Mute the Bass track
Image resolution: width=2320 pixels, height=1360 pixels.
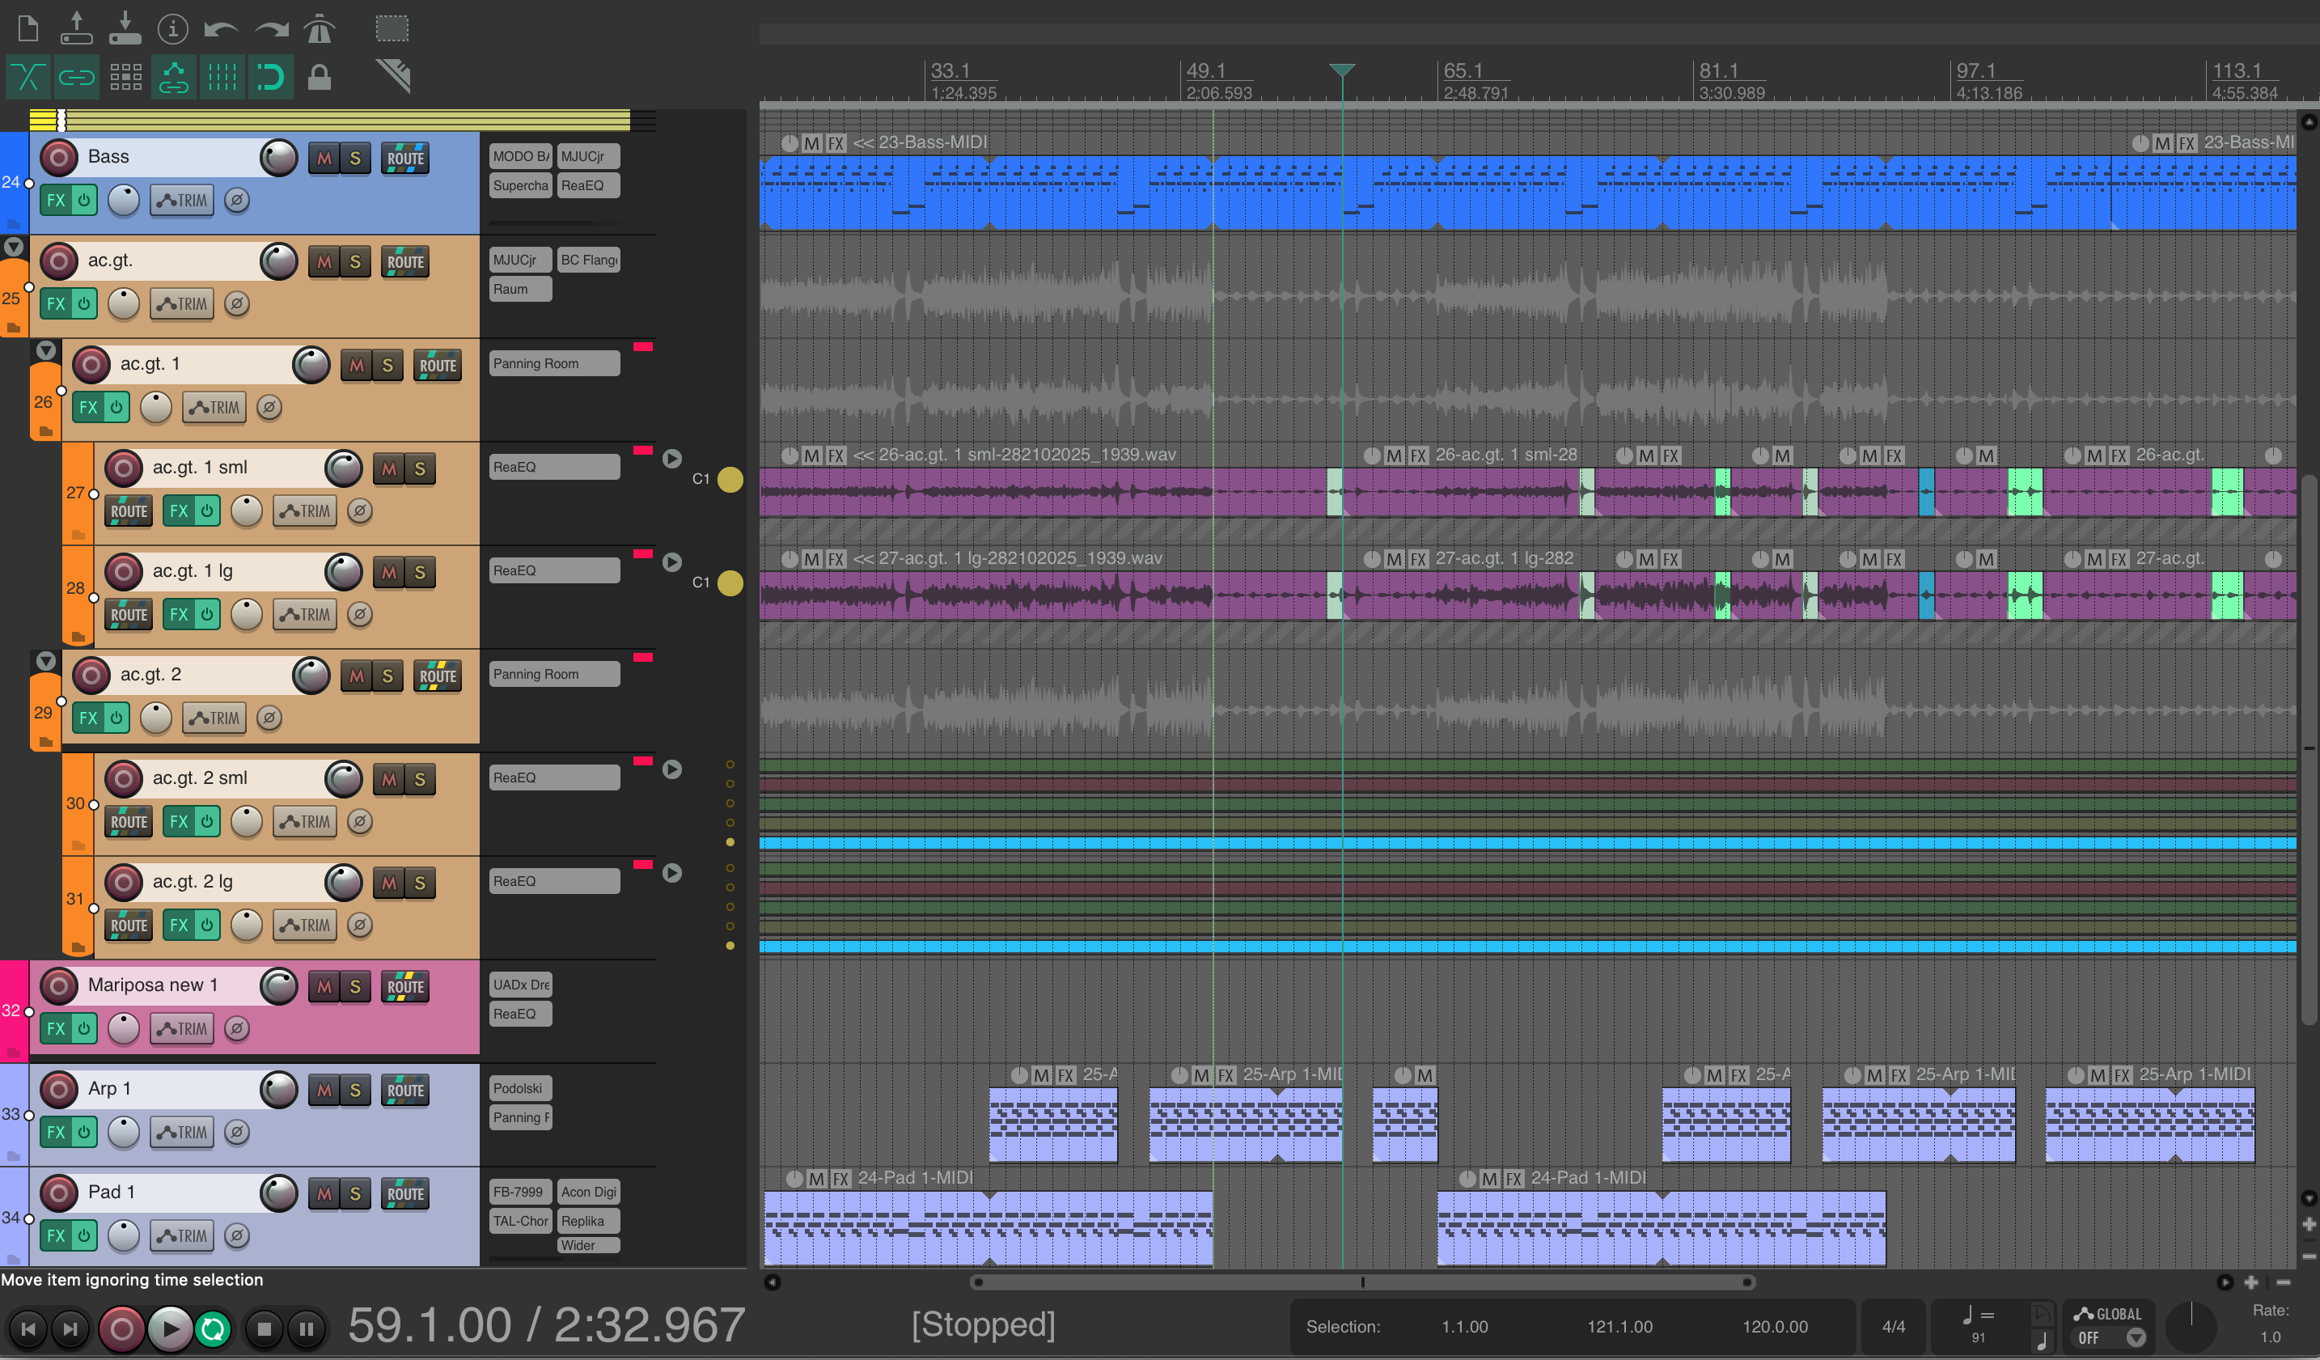pos(324,159)
